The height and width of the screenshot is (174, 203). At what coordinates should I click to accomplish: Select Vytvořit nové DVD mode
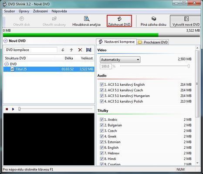186,21
